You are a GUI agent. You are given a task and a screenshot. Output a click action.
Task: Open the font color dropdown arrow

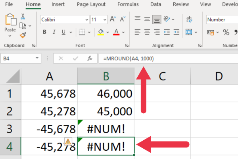click(x=123, y=32)
